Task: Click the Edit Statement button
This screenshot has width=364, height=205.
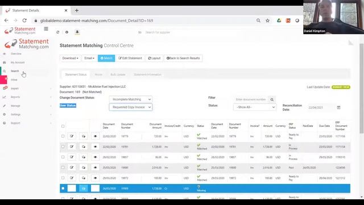Action: tap(130, 58)
